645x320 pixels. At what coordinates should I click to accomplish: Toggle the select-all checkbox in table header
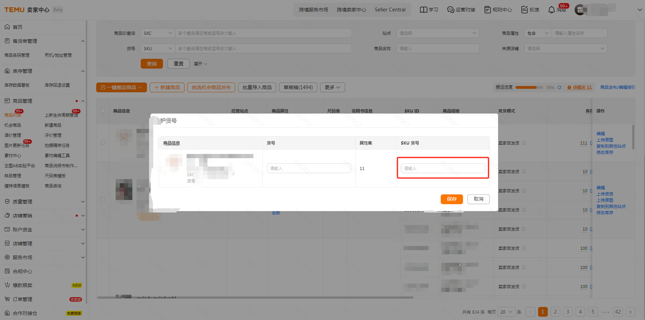coord(103,111)
